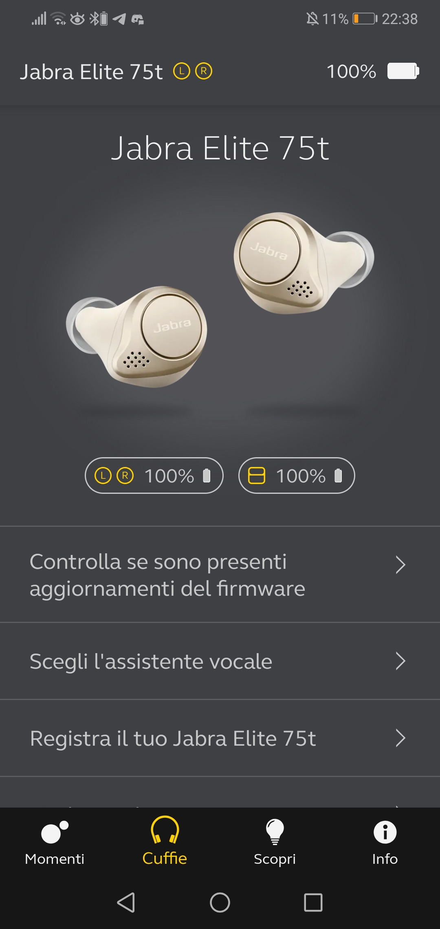The image size is (440, 929).
Task: Open Controlla se sono presenti aggiornamenti
Action: point(220,575)
